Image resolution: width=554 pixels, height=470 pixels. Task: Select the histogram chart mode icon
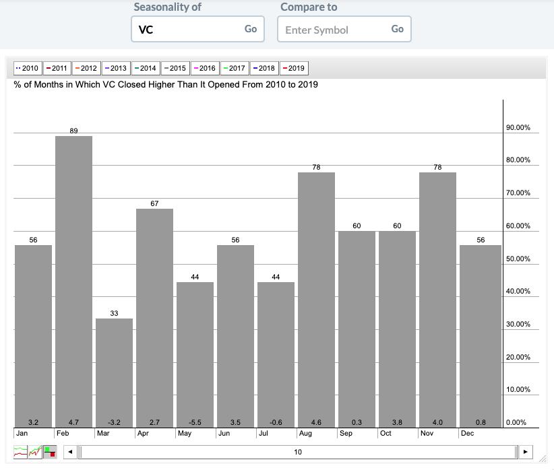coord(50,452)
